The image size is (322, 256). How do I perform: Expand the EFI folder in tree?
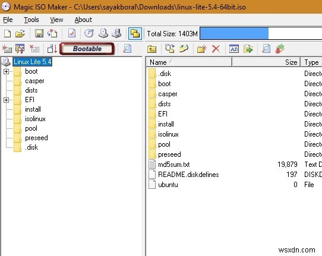6,100
